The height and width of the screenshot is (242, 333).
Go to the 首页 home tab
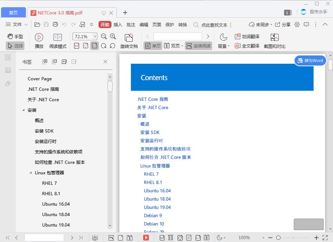(x=13, y=12)
